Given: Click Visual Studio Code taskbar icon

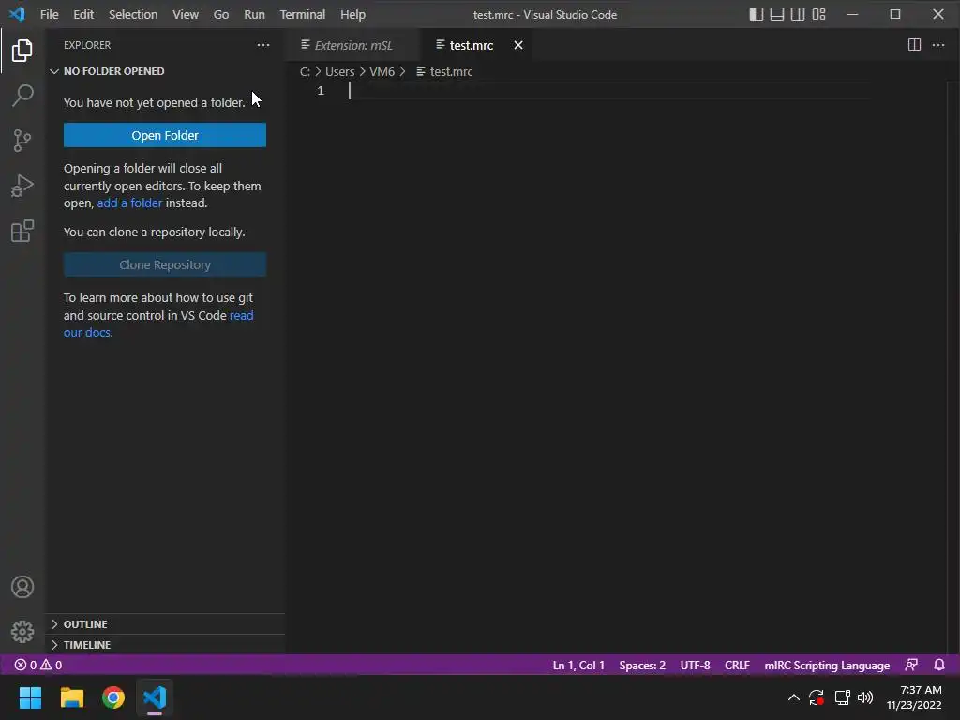Looking at the screenshot, I should tap(155, 697).
